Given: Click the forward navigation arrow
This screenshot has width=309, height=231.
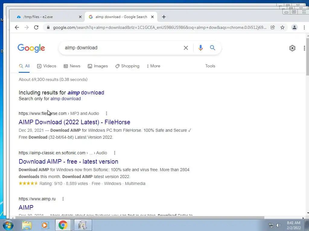Looking at the screenshot, I should click(27, 27).
